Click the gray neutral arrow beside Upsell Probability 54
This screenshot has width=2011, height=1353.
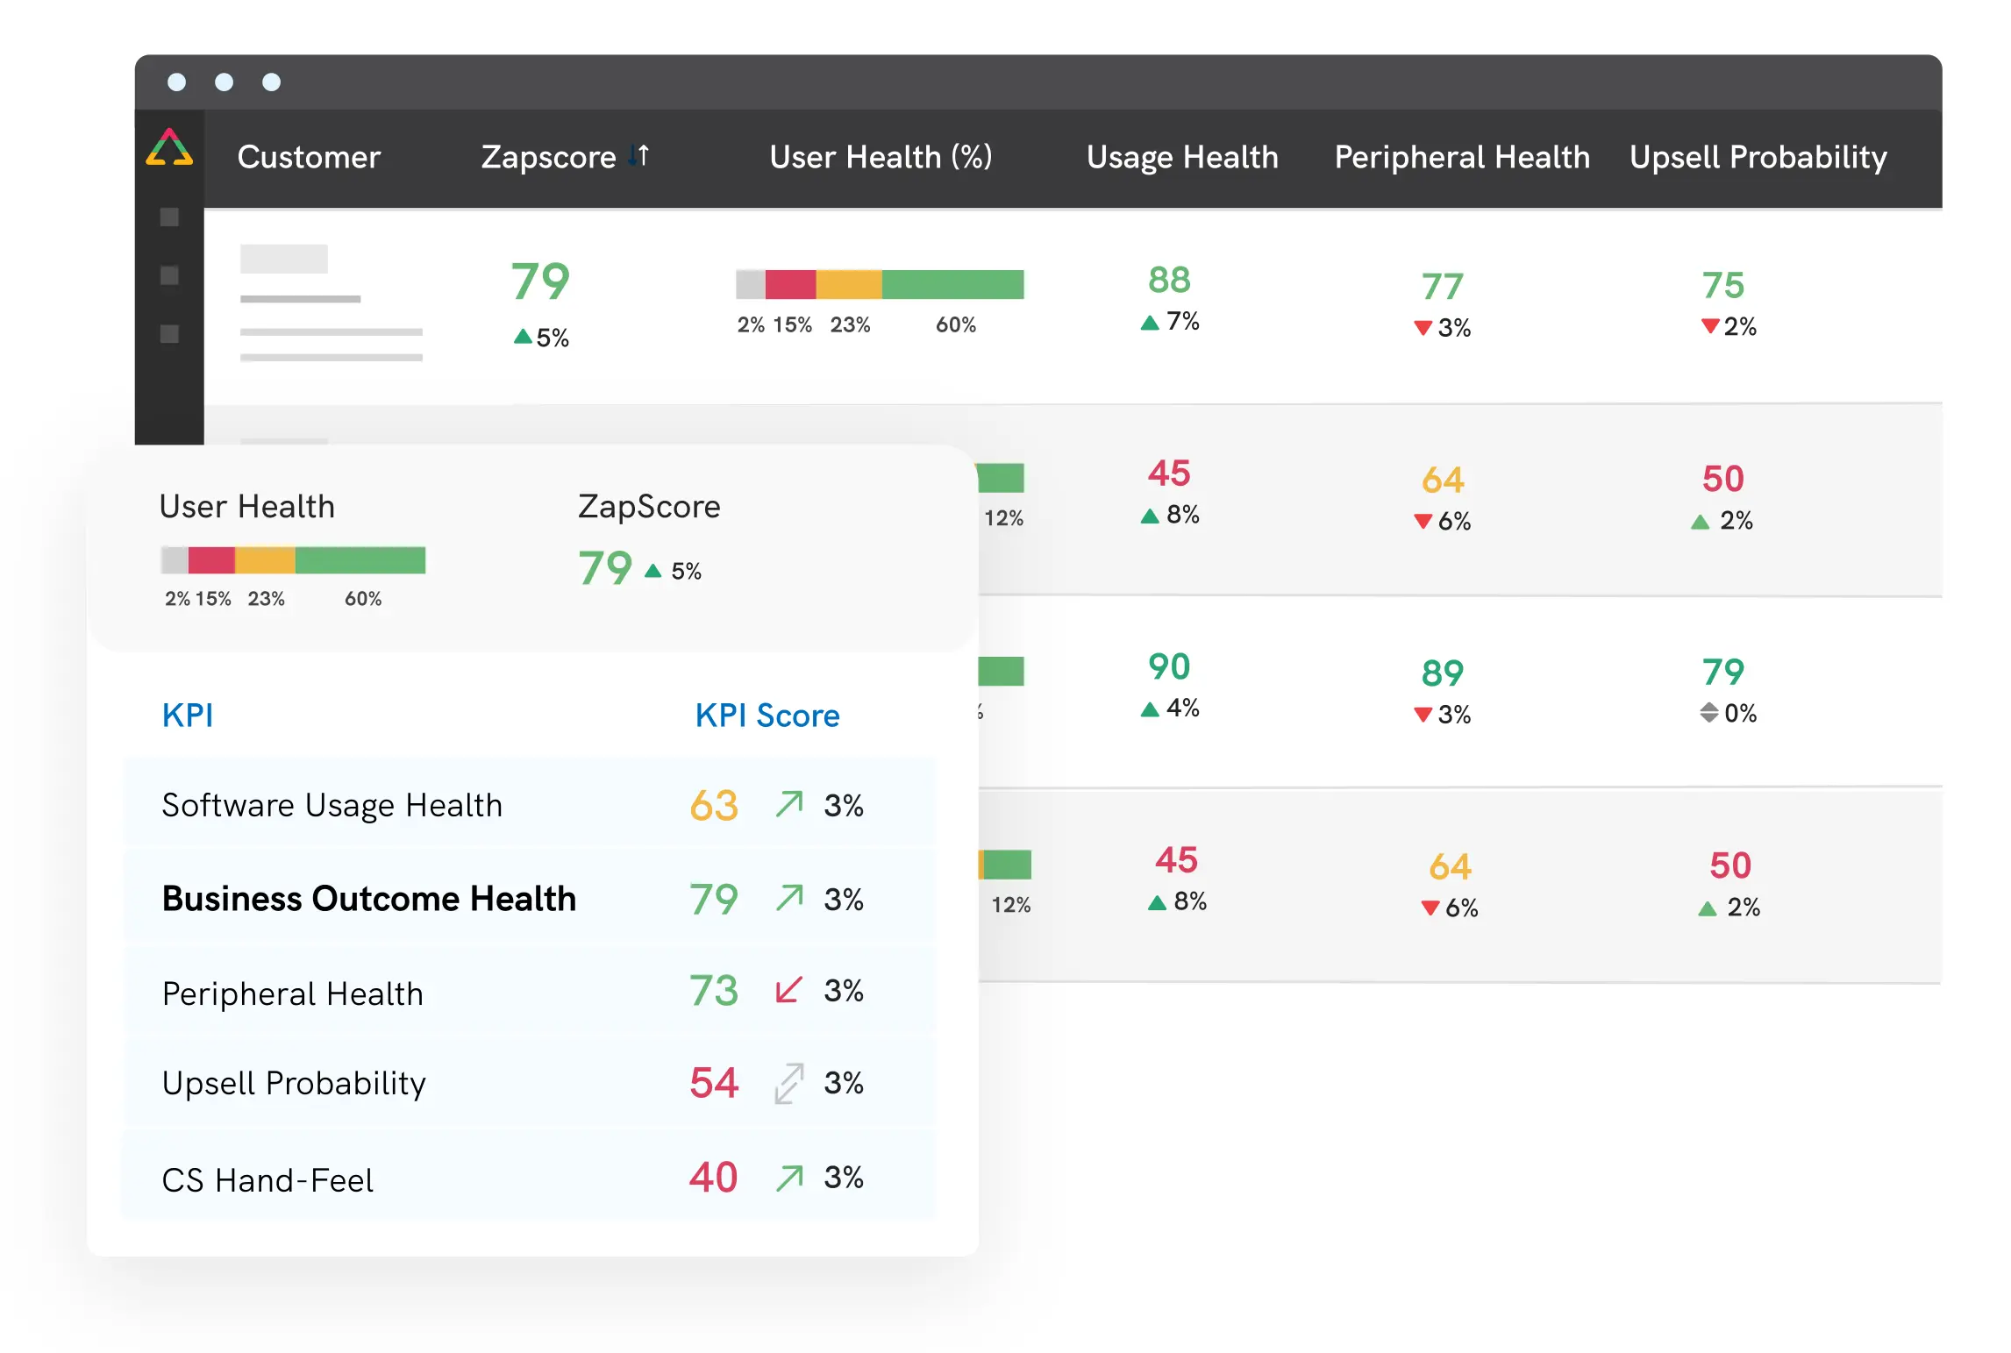click(789, 1083)
